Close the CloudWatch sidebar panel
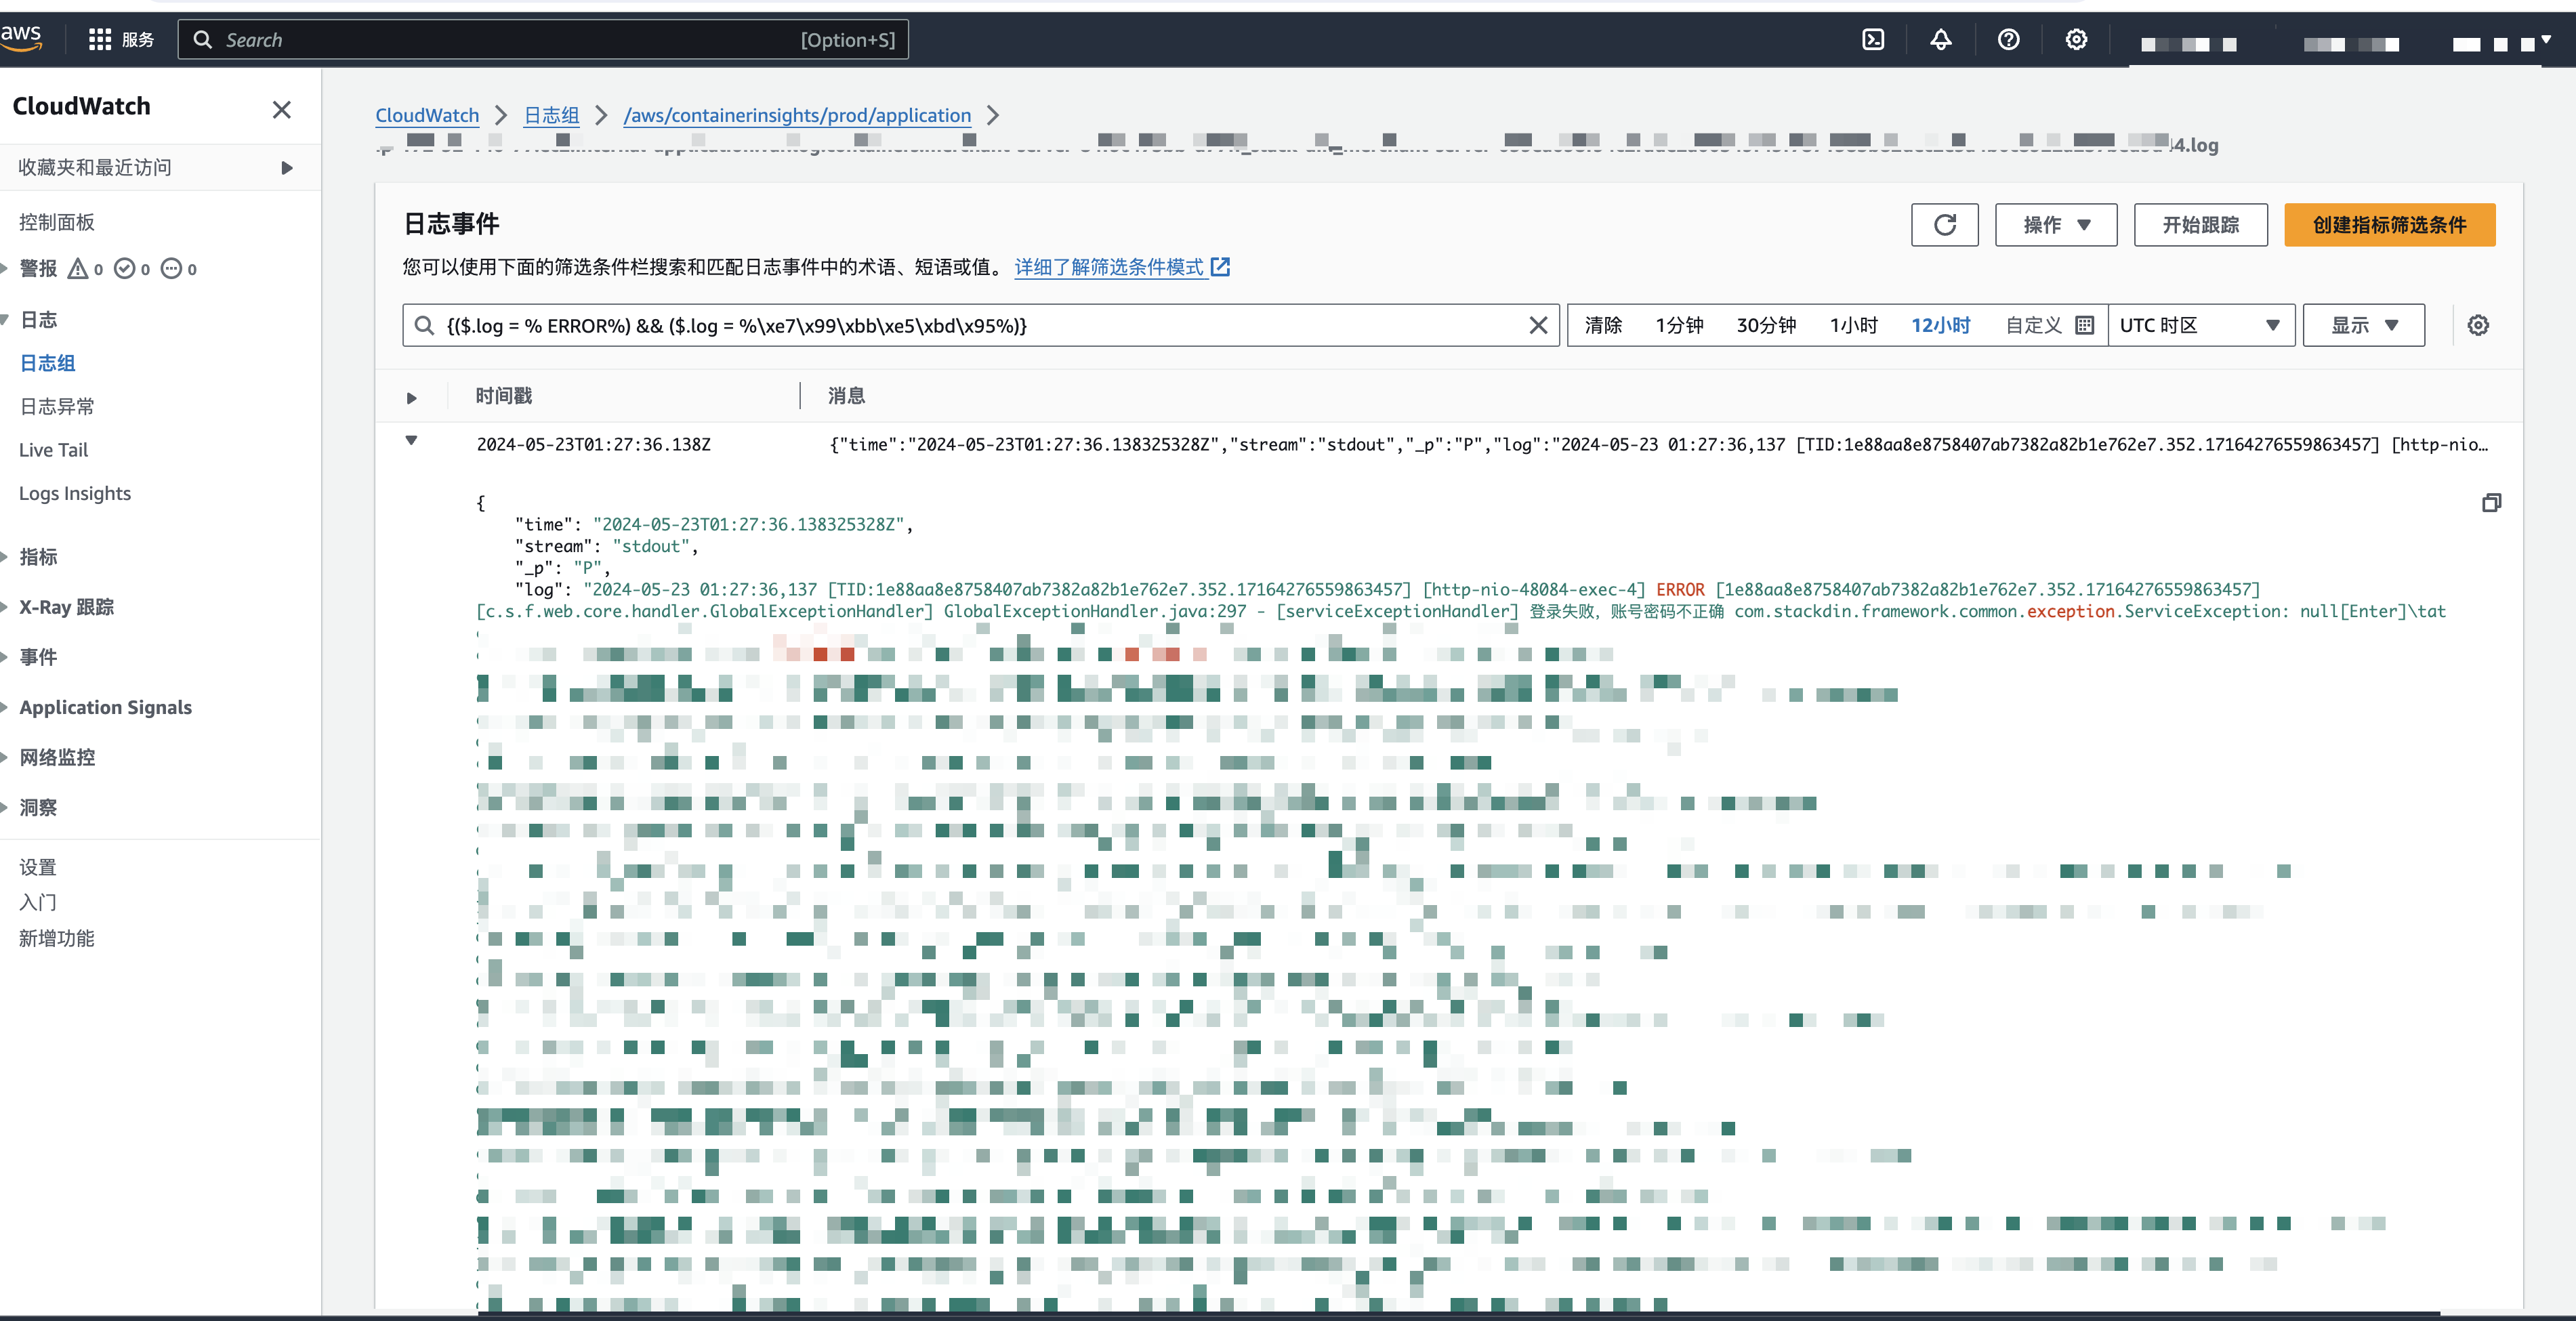This screenshot has width=2576, height=1321. click(282, 109)
